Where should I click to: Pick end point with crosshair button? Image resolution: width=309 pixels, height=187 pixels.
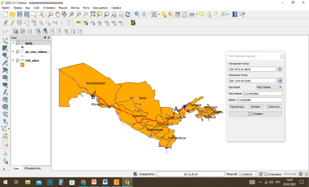click(280, 80)
